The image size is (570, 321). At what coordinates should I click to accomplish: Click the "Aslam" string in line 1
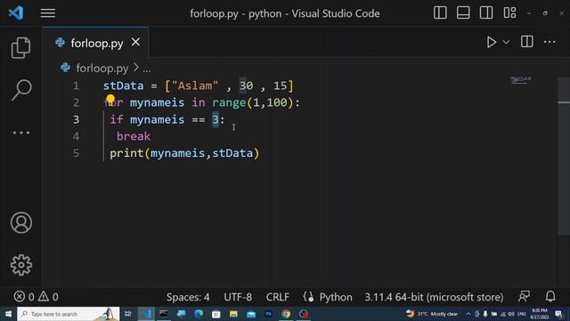point(195,86)
